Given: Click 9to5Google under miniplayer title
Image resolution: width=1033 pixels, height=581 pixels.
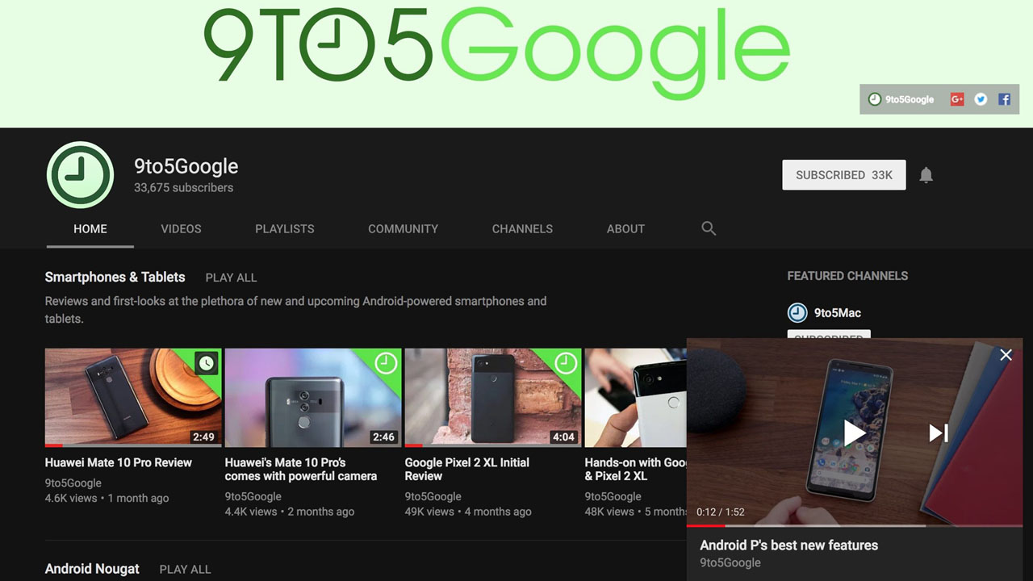Looking at the screenshot, I should [x=730, y=562].
